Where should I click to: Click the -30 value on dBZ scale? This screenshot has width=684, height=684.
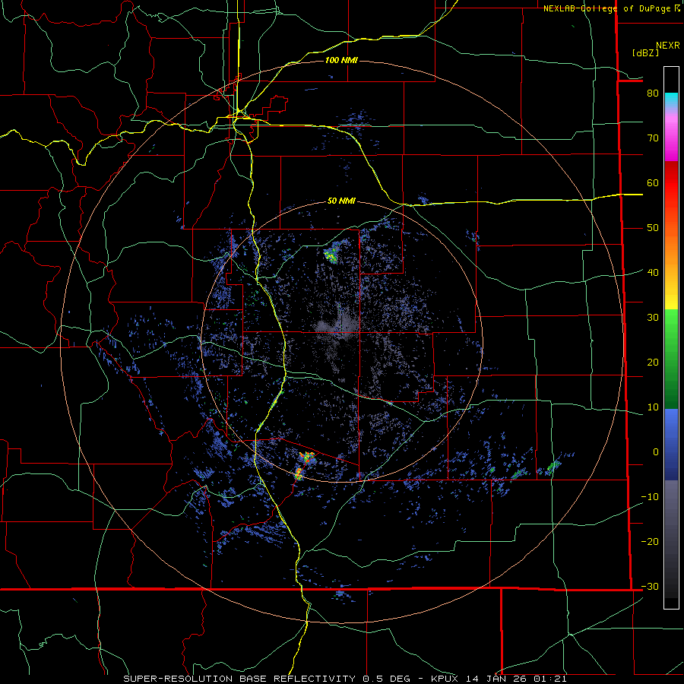(650, 586)
